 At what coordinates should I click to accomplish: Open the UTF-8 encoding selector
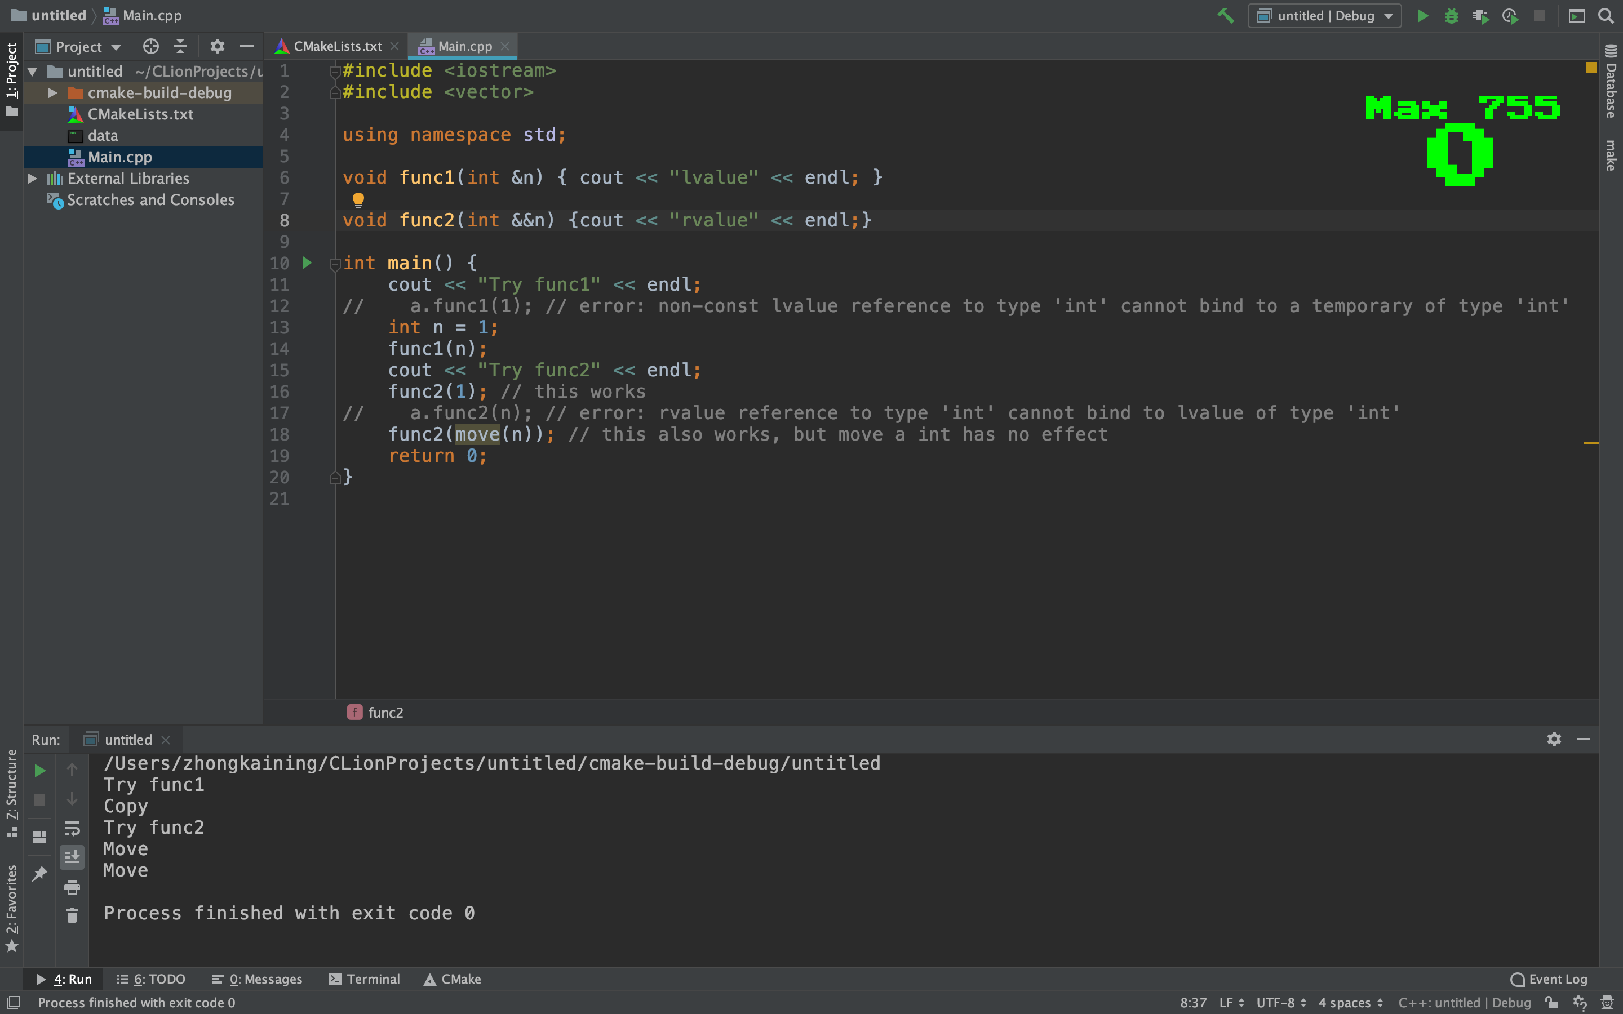click(x=1281, y=1002)
